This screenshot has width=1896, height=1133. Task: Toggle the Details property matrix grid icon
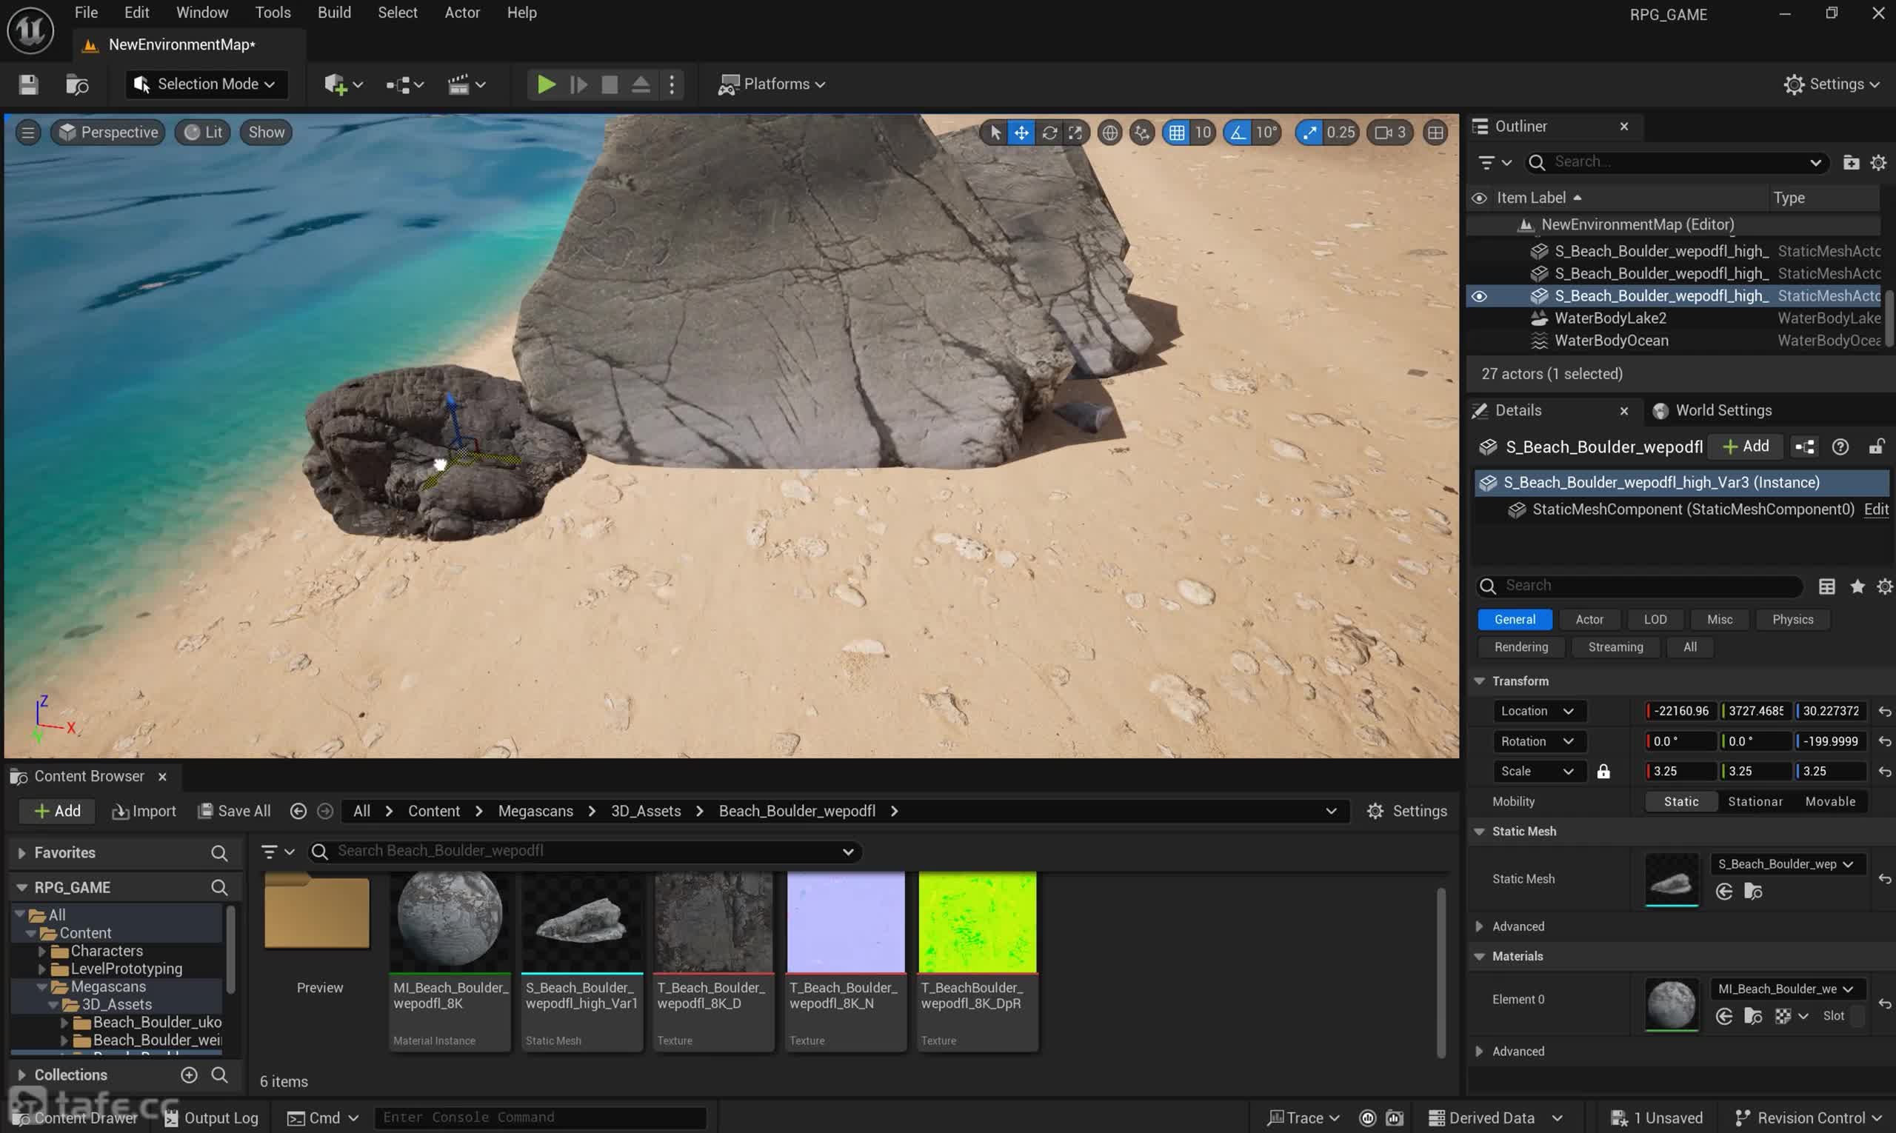1826,586
